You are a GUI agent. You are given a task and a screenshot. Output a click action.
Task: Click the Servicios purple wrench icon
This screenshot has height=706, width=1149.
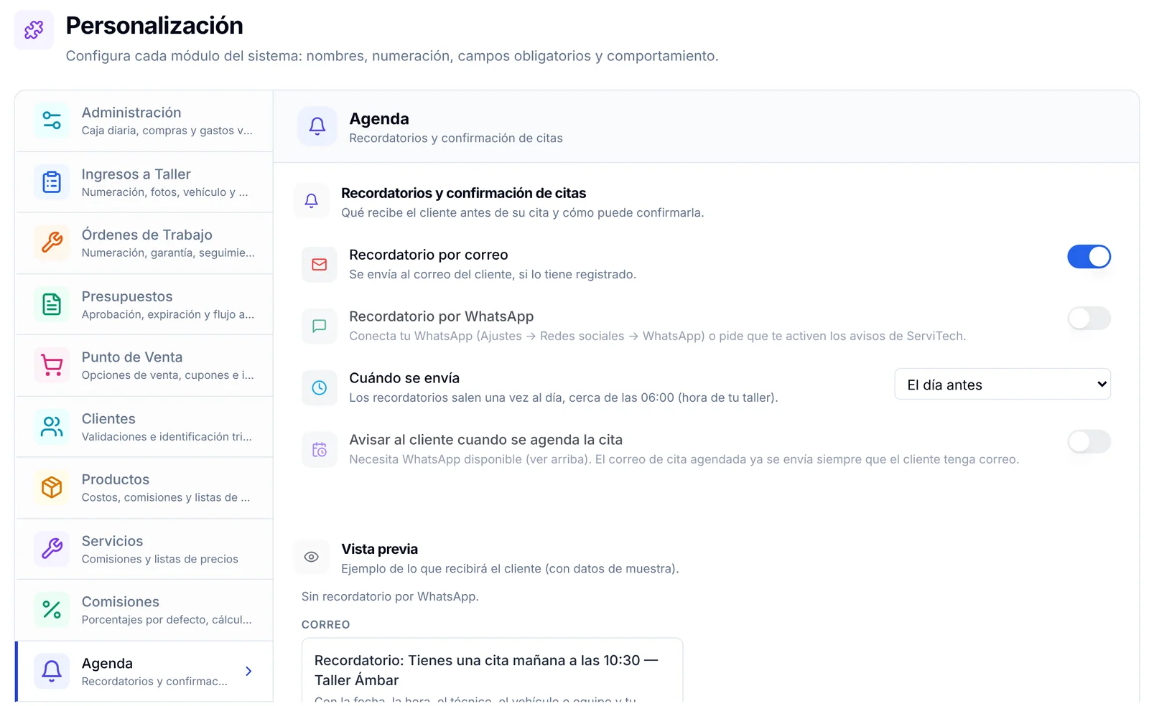click(x=52, y=549)
